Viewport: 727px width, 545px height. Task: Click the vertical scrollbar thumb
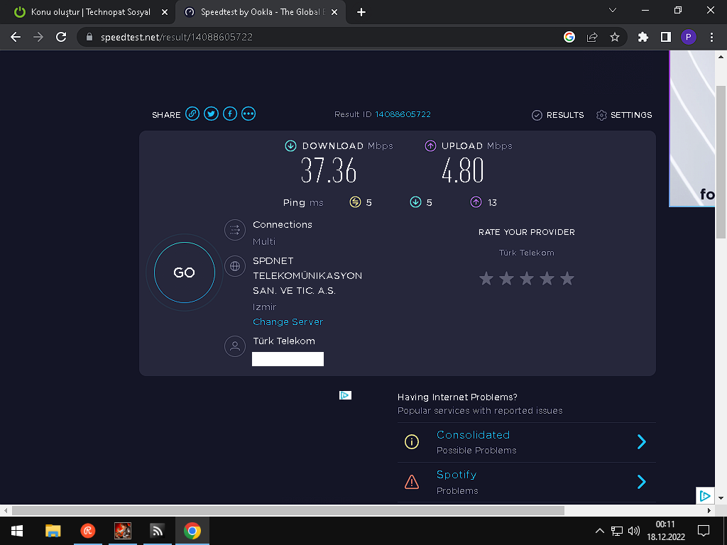721,163
